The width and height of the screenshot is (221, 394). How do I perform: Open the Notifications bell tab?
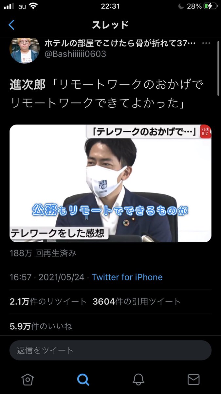(138, 380)
